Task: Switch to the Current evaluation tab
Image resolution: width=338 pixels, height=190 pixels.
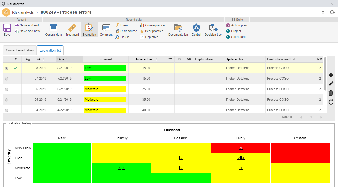Action: 20,50
